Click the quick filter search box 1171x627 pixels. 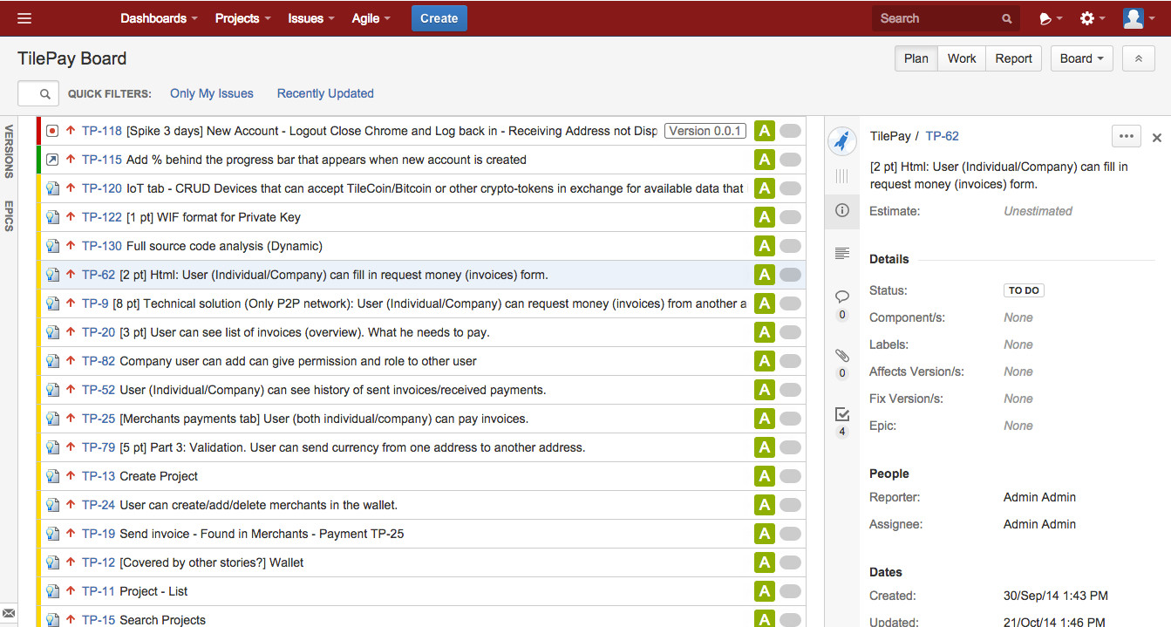(x=38, y=93)
